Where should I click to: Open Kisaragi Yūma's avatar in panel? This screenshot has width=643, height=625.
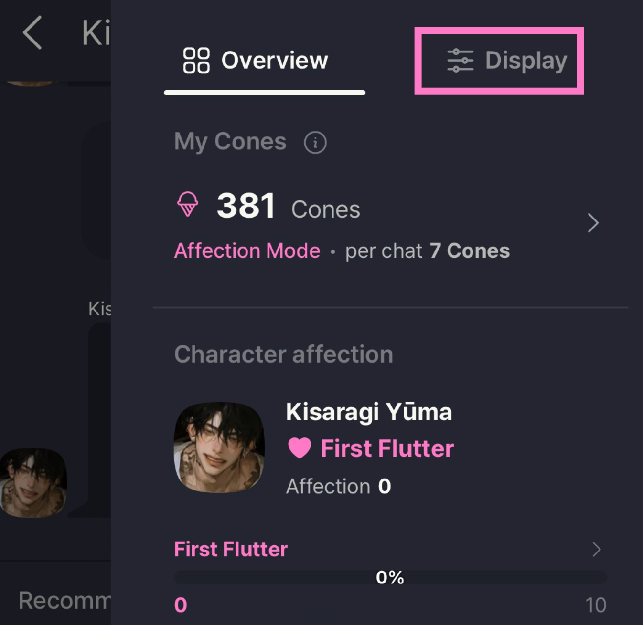click(x=219, y=448)
